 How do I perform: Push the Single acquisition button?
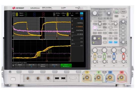[124, 12]
